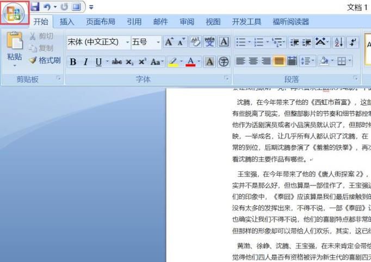Open the 审阅 tab
The image size is (371, 262).
tap(187, 22)
